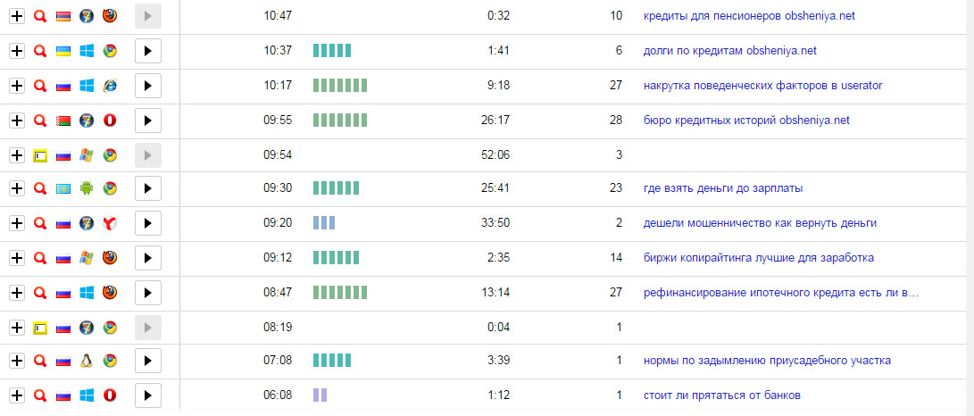Screen dimensions: 974x416
Task: Click the Linux penguin icon in the 07:08 visit
Action: [x=87, y=361]
